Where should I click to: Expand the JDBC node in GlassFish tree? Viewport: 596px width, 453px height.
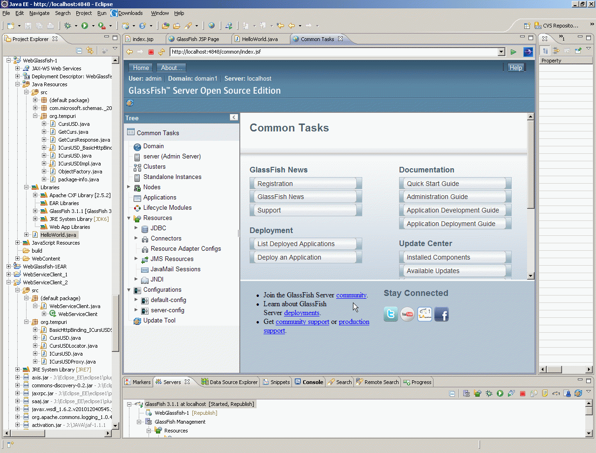136,228
